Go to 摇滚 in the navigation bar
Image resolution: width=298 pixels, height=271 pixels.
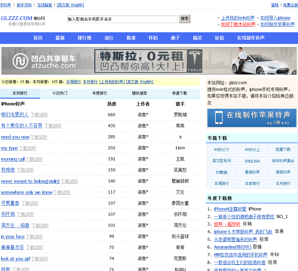tap(131, 38)
